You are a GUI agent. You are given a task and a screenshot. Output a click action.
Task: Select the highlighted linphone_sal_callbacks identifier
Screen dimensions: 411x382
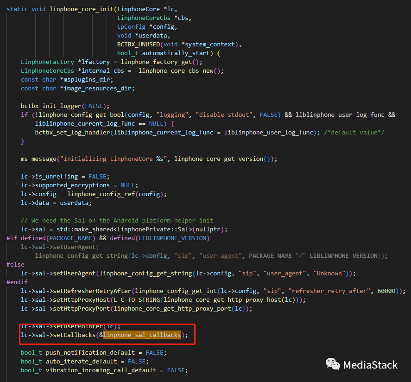[142, 335]
